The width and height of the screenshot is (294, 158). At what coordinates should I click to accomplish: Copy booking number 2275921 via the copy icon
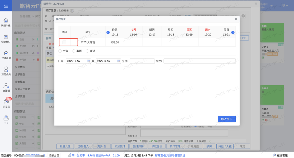[72, 11]
